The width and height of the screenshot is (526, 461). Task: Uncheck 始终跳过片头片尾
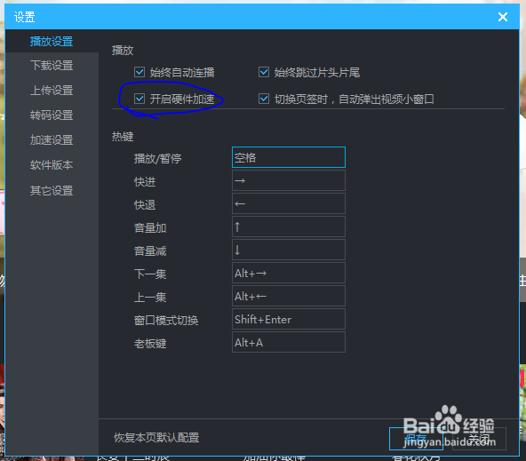[x=264, y=72]
